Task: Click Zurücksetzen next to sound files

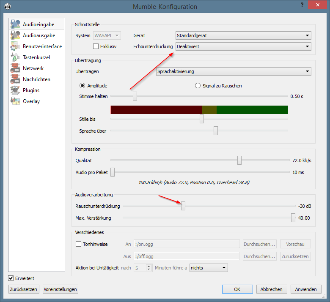Action: point(295,256)
